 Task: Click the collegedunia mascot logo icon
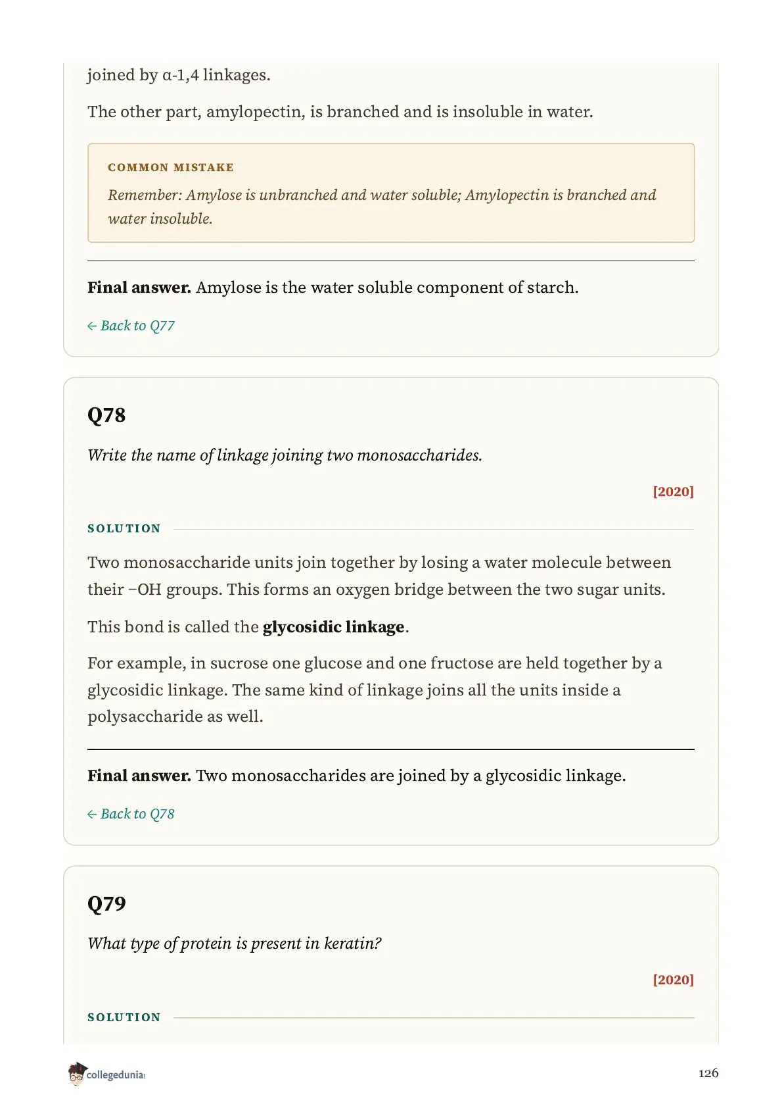(x=77, y=1074)
